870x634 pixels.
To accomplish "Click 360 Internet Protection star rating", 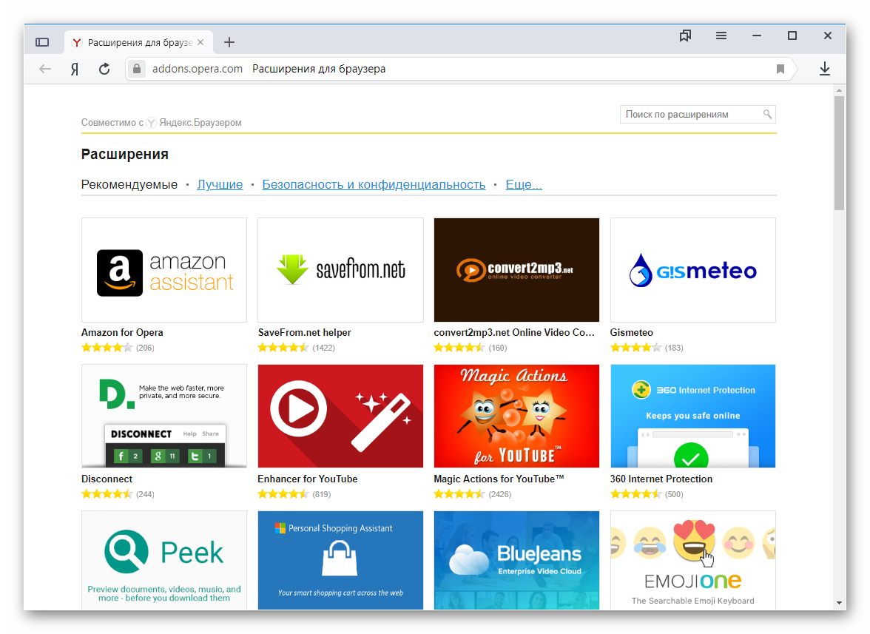I will click(x=636, y=494).
